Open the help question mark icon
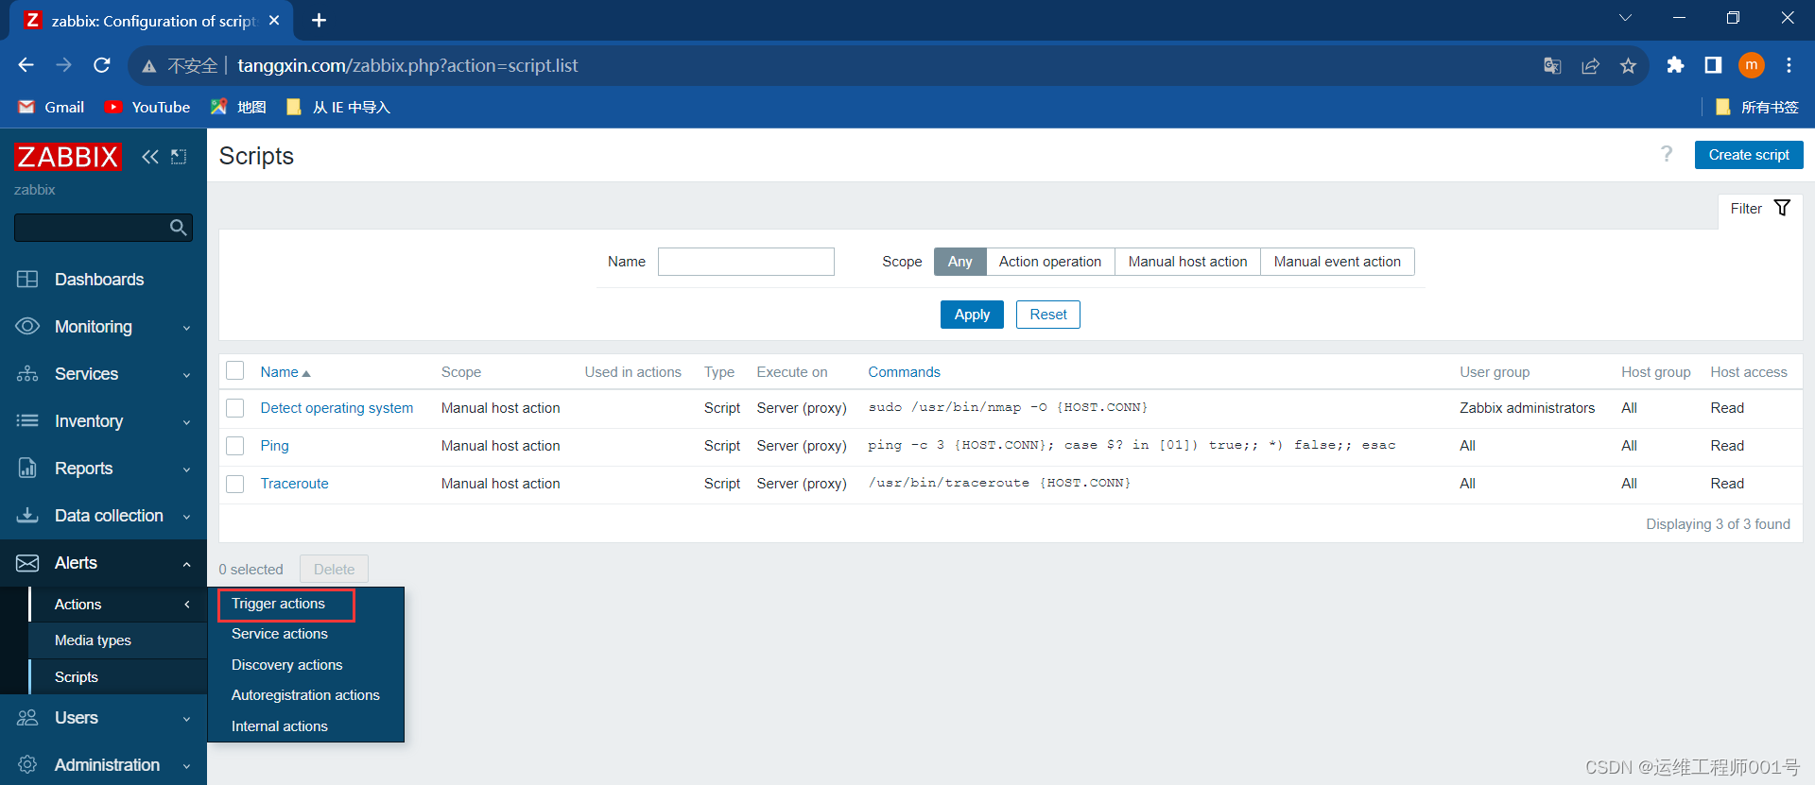This screenshot has width=1815, height=785. coord(1667,155)
